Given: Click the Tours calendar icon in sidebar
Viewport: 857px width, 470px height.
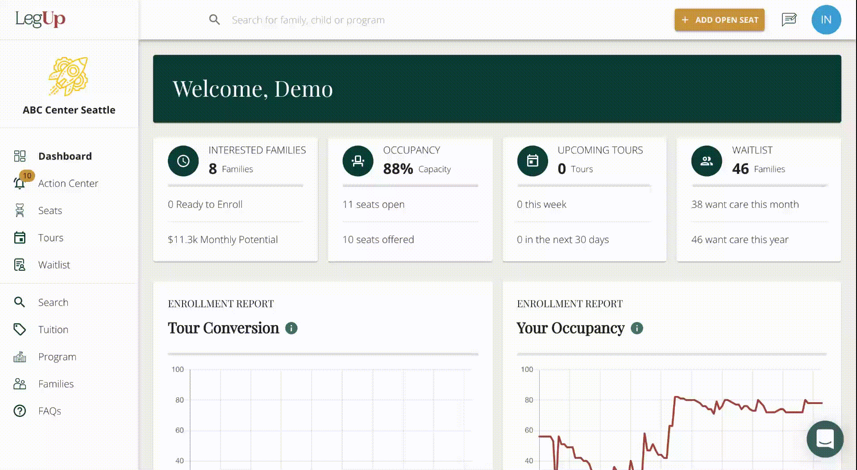Looking at the screenshot, I should 20,238.
